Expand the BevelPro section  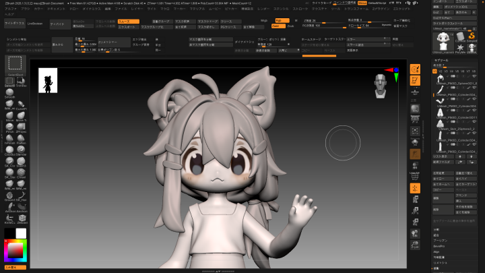(439, 247)
